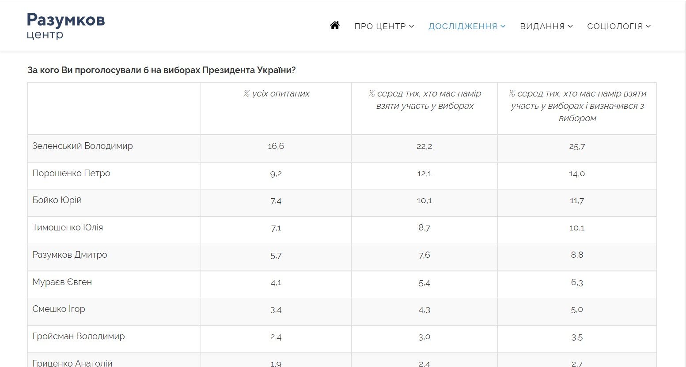Click the Разумков Дмитро table entry
Image resolution: width=686 pixels, height=367 pixels.
[x=70, y=255]
